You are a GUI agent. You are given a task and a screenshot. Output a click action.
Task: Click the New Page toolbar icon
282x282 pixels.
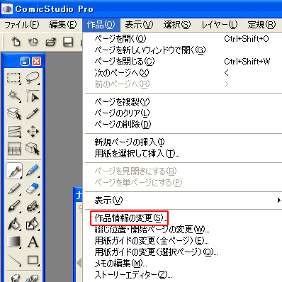coord(16,42)
